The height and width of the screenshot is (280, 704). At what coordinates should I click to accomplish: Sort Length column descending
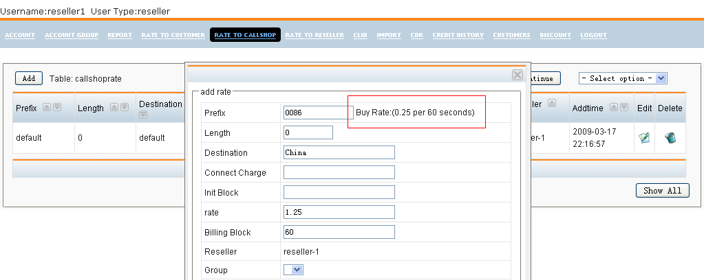[125, 108]
